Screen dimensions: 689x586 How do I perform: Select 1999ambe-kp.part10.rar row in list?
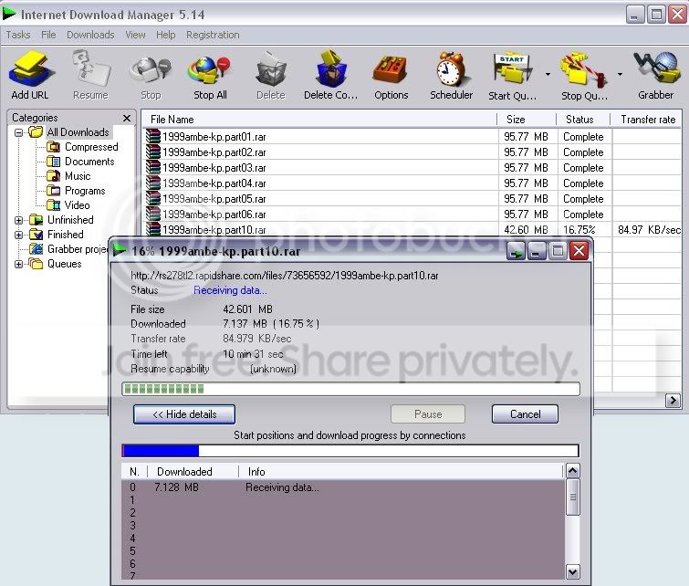tap(412, 229)
